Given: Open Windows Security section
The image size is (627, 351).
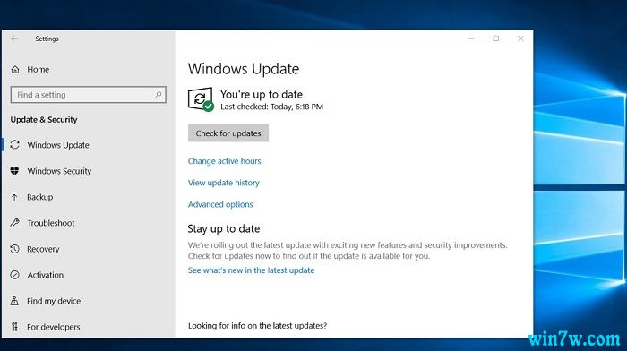Looking at the screenshot, I should (x=59, y=171).
